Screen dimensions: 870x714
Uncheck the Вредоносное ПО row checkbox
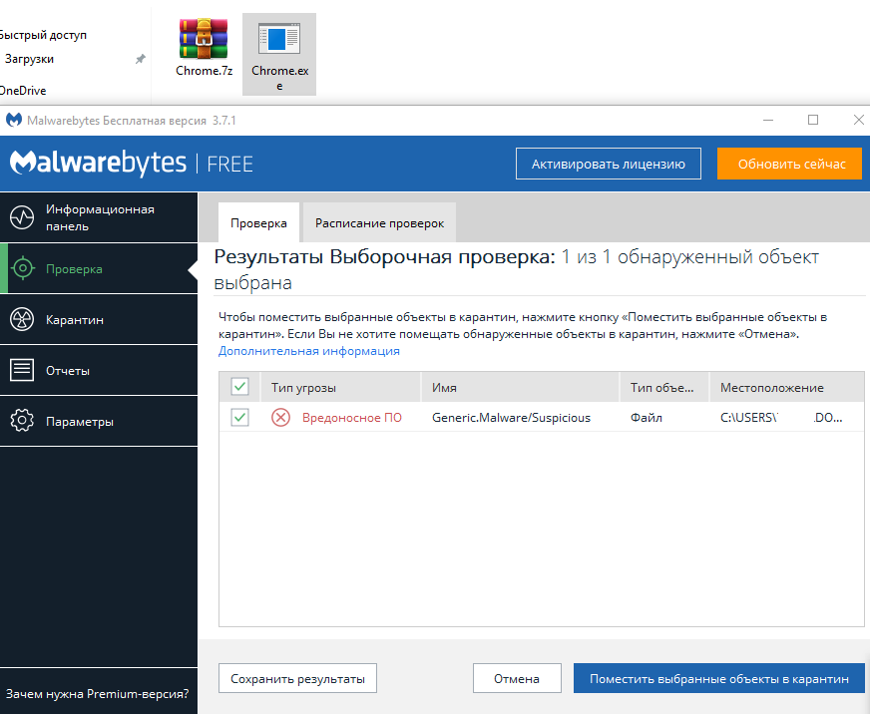pos(239,417)
